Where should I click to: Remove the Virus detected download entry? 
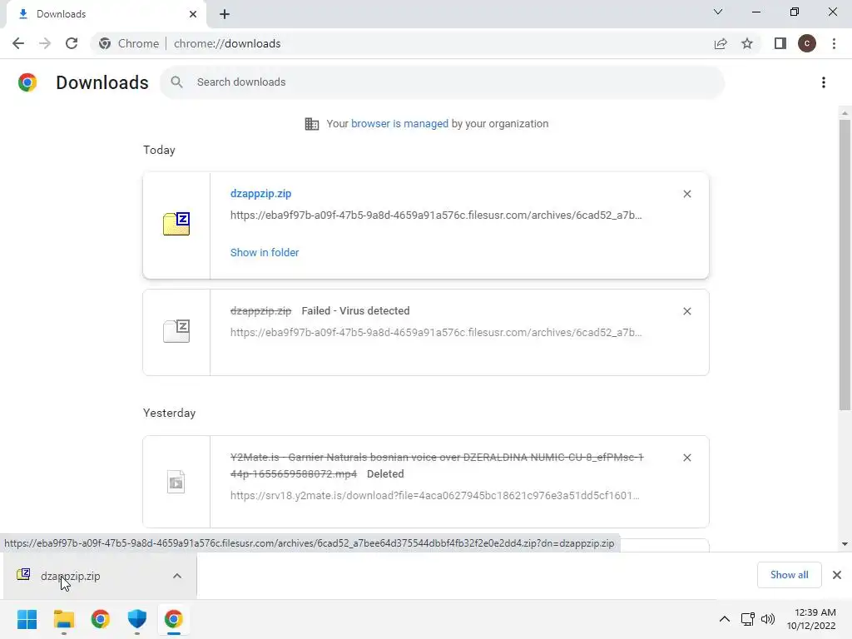[687, 311]
